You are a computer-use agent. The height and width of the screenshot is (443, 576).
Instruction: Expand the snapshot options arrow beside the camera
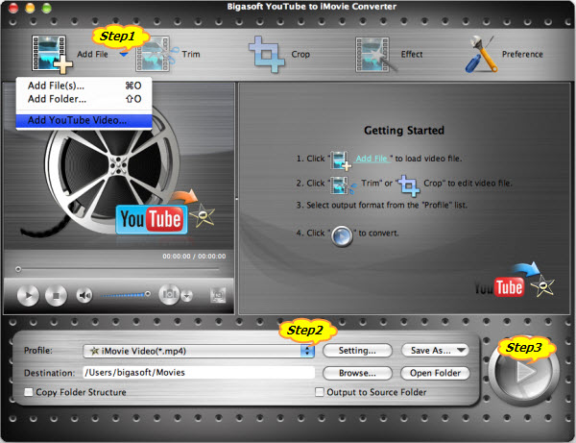point(187,295)
